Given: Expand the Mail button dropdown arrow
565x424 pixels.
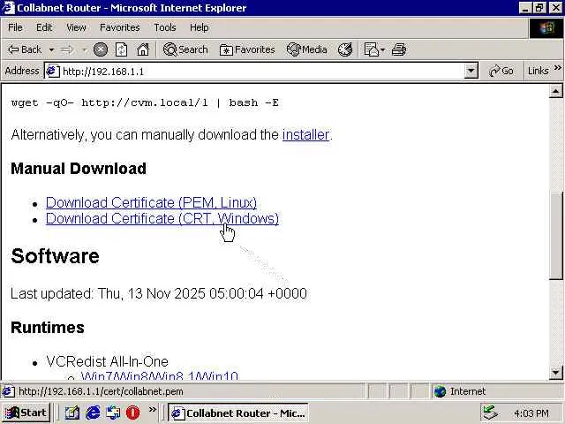Looking at the screenshot, I should pyautogui.click(x=382, y=49).
